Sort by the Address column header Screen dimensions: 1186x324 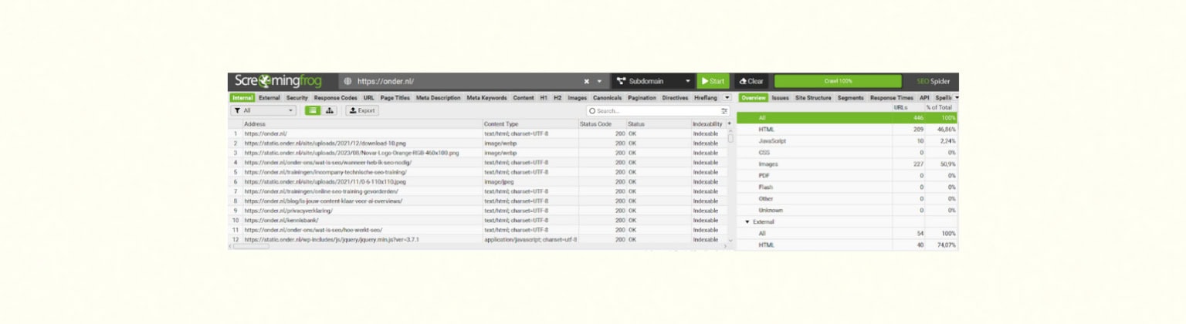pos(362,123)
